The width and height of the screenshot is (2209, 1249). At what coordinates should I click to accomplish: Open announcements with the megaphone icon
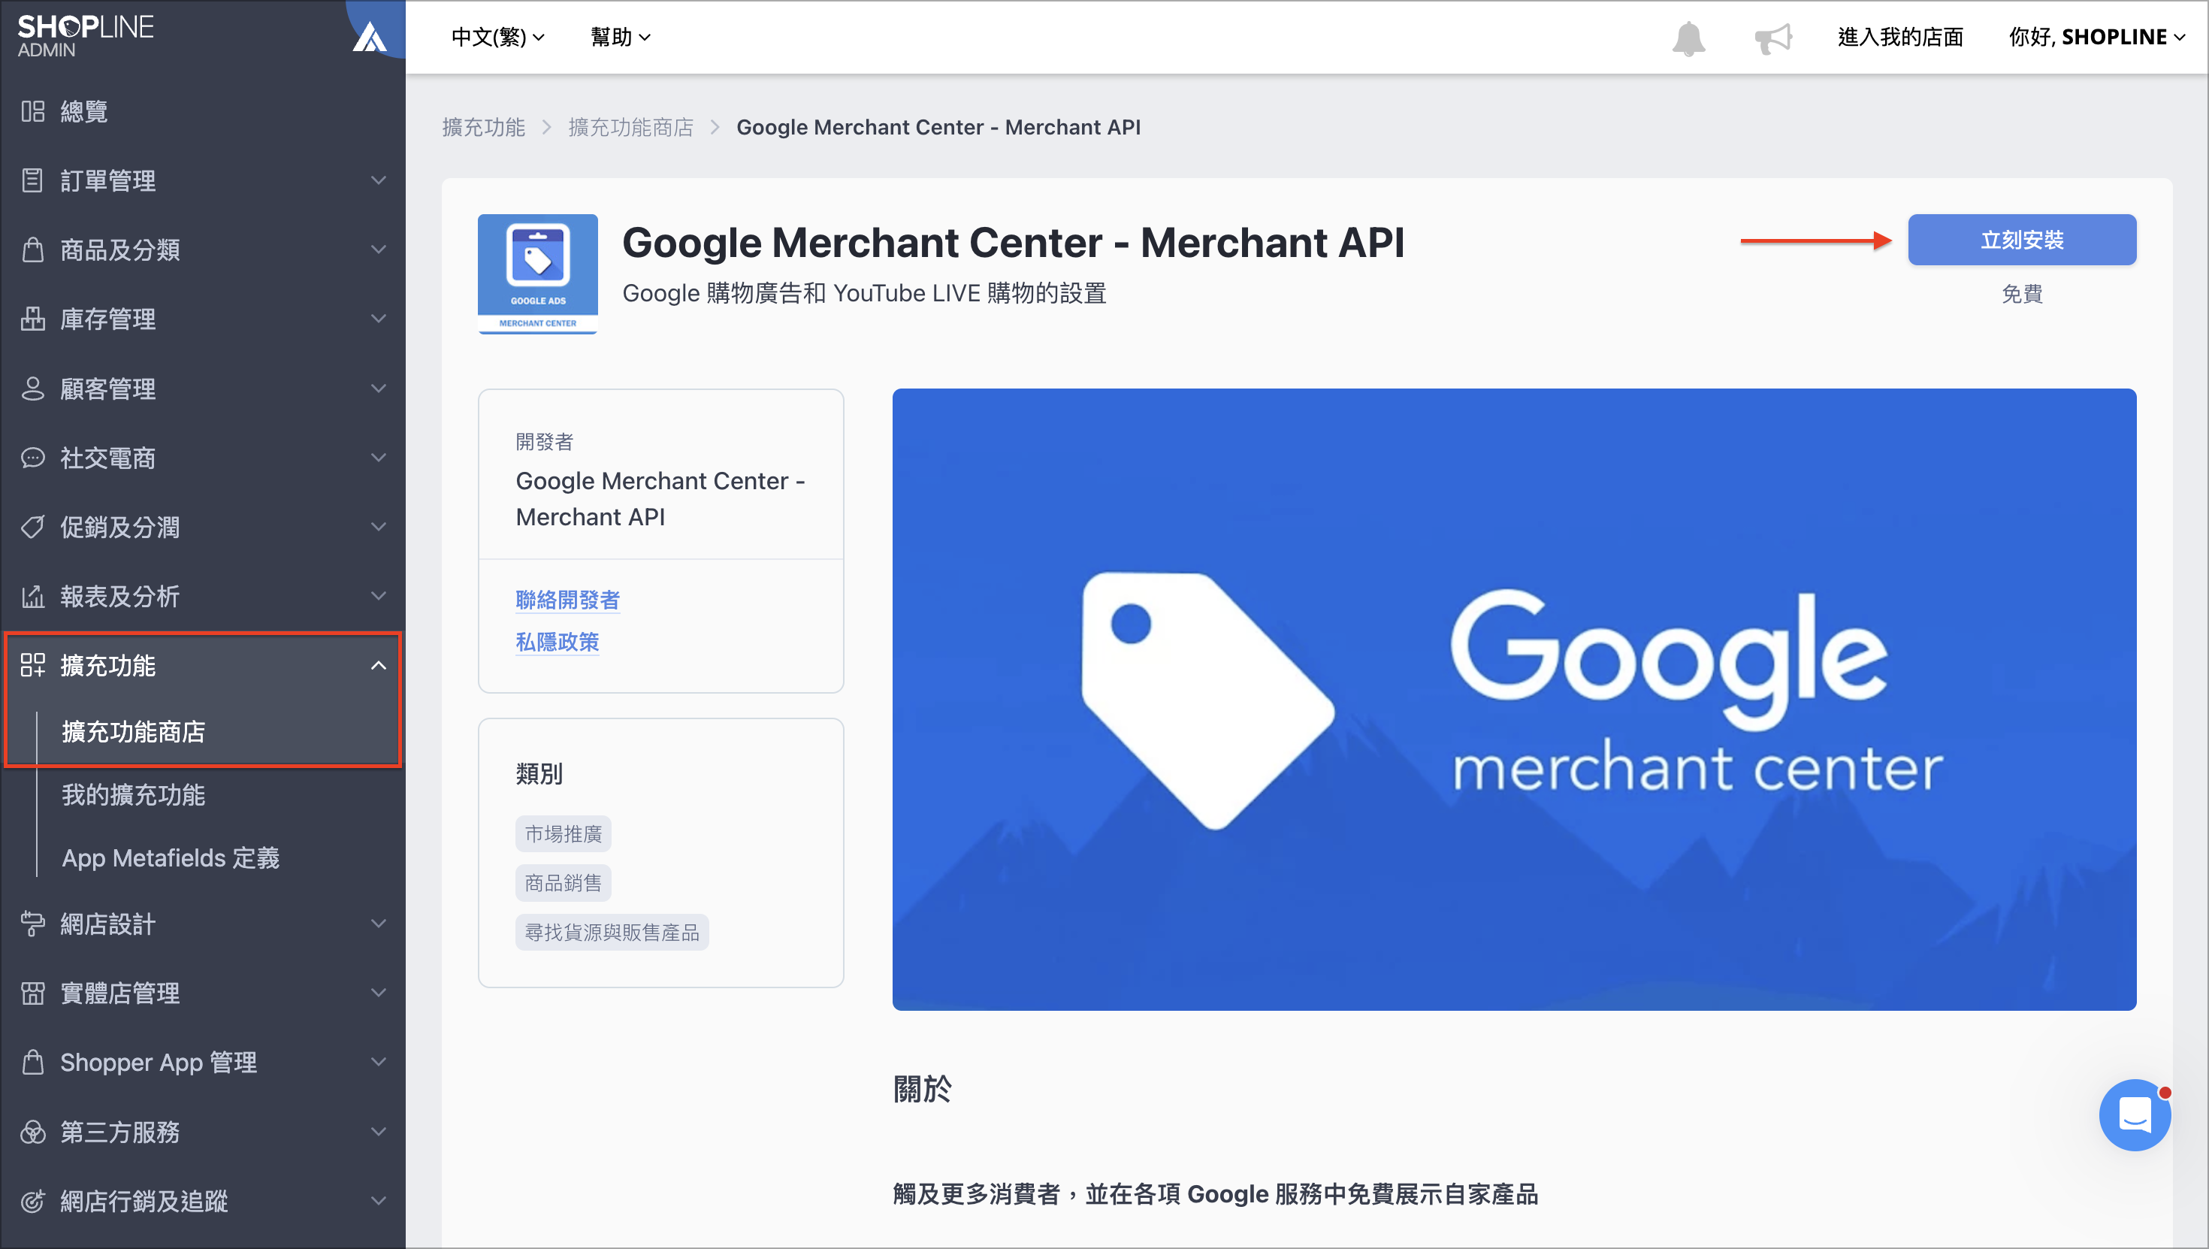[x=1773, y=38]
